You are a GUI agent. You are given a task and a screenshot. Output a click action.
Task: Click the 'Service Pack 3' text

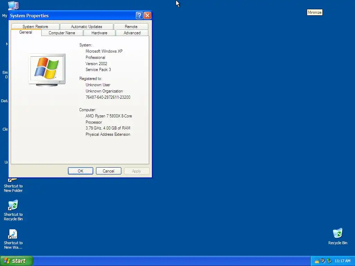click(x=98, y=70)
